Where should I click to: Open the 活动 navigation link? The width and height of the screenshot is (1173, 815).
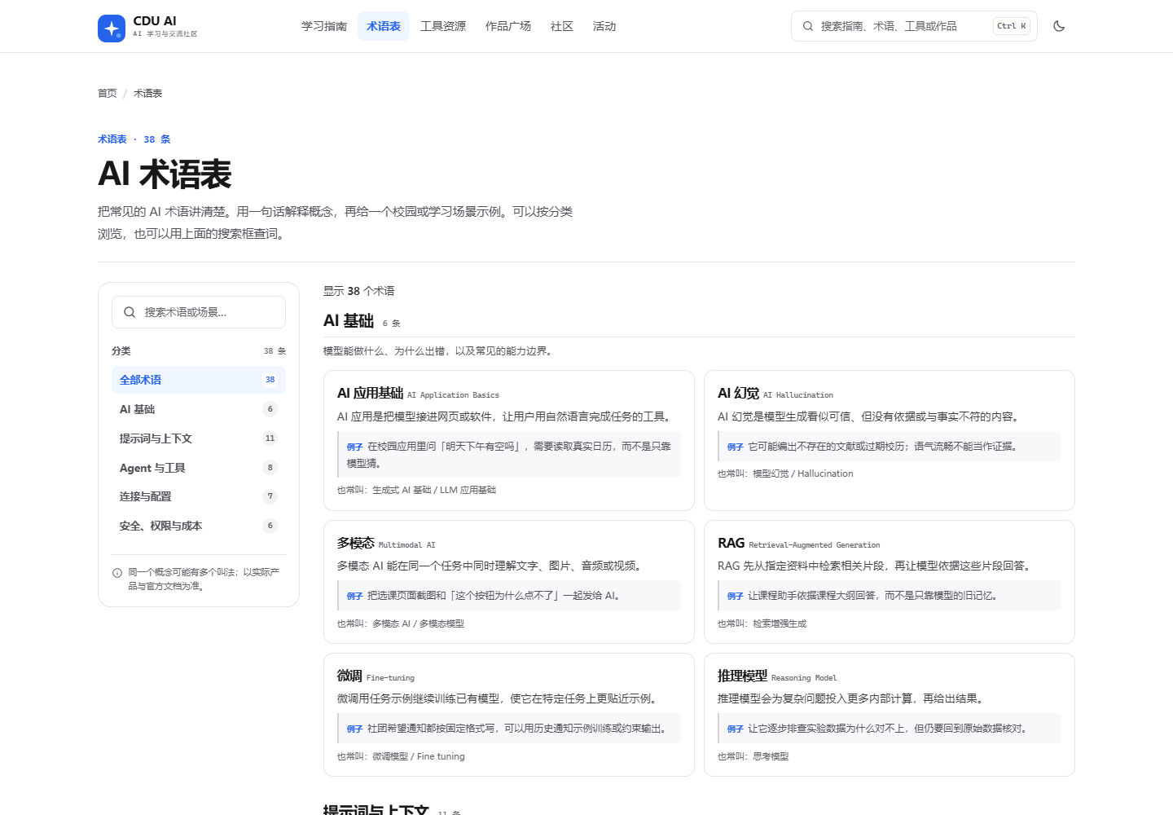pyautogui.click(x=604, y=26)
